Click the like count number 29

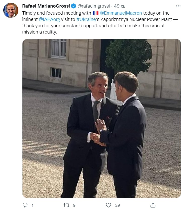[118, 205]
